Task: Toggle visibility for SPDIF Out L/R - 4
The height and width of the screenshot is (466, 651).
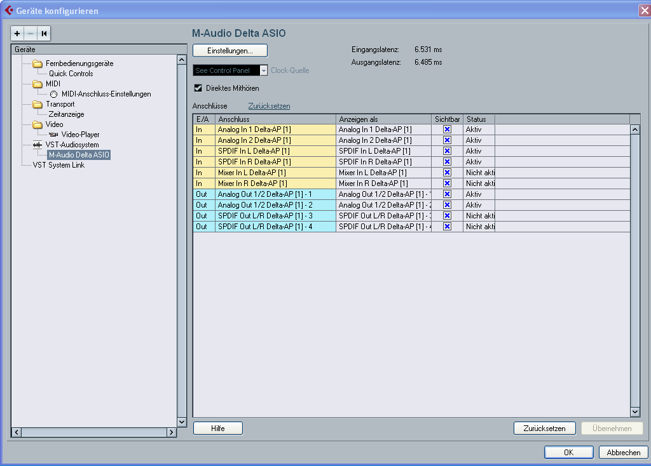Action: coord(447,227)
